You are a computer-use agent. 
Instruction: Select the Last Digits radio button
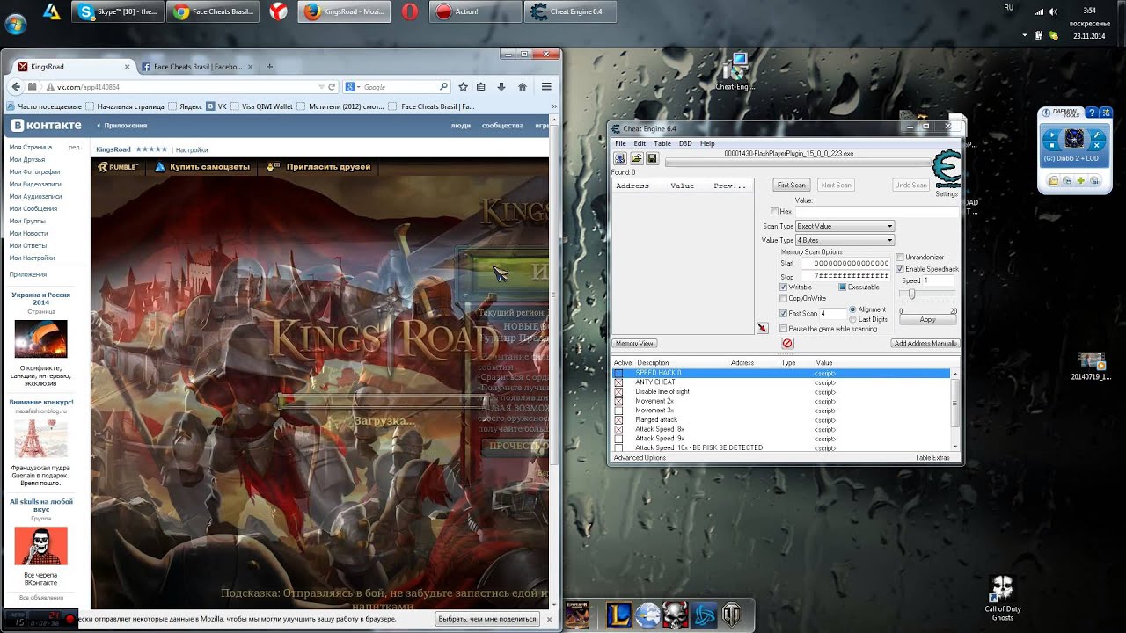tap(853, 319)
